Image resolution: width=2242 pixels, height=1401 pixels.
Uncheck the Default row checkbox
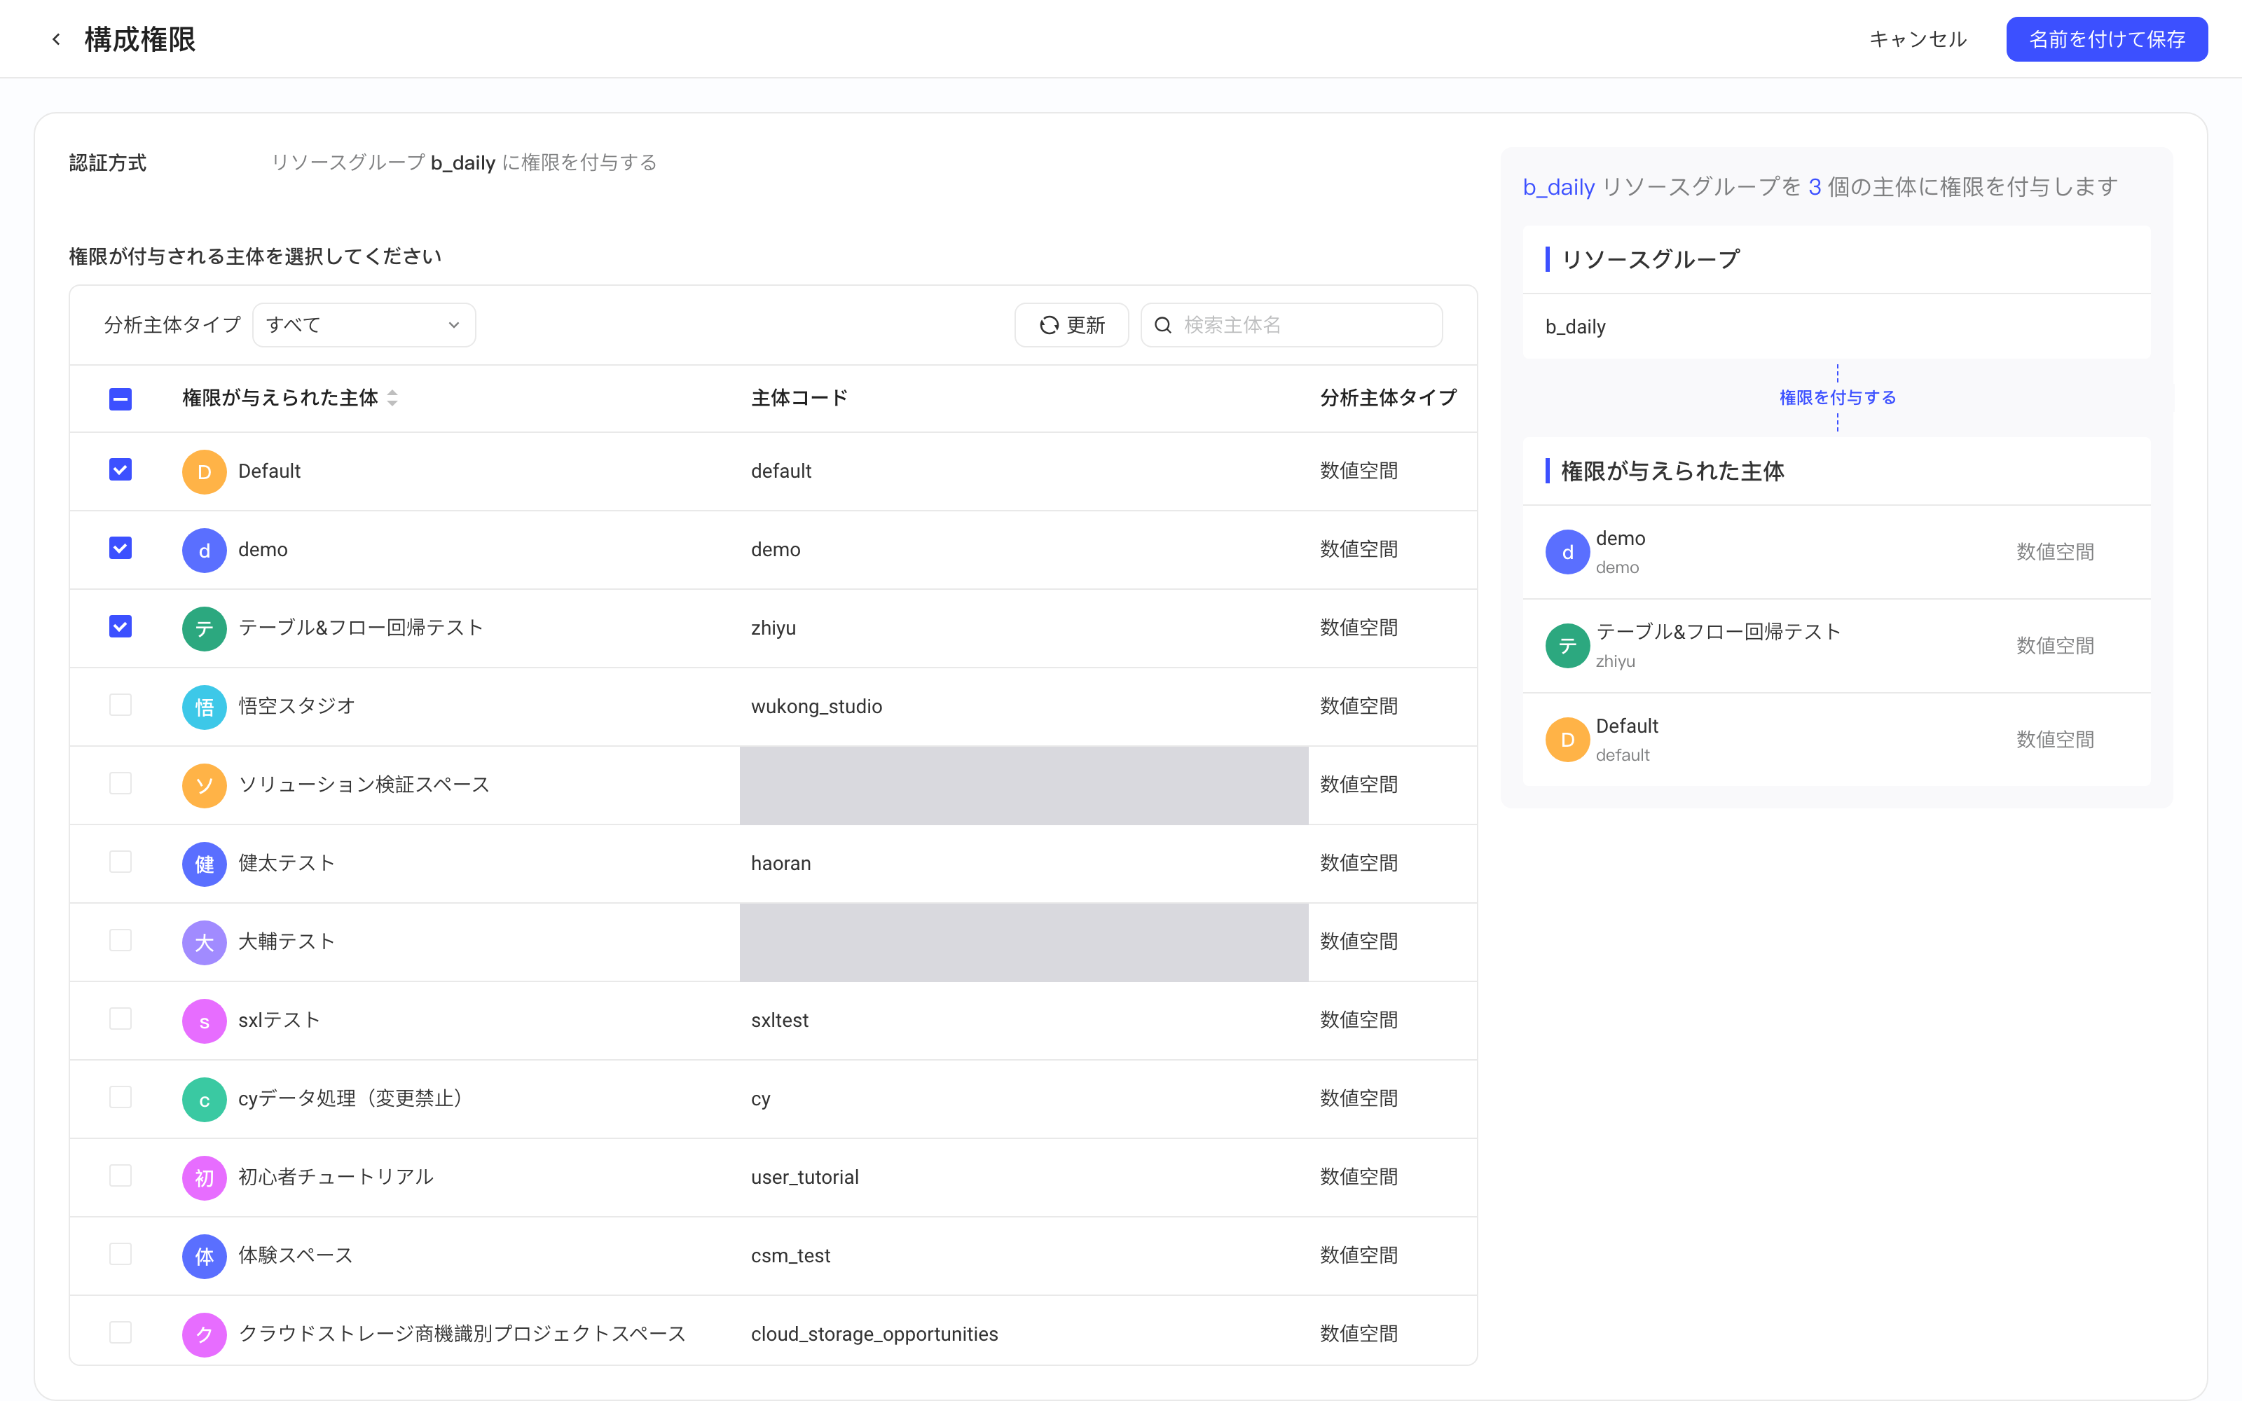click(121, 470)
